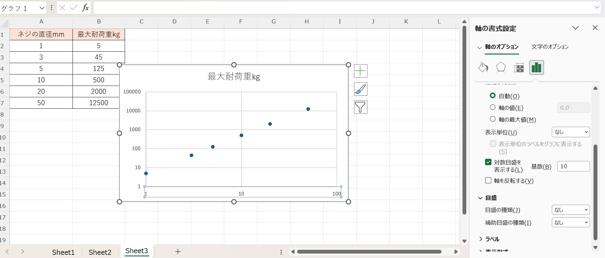Switch to the 文字のオプション tab

point(550,47)
